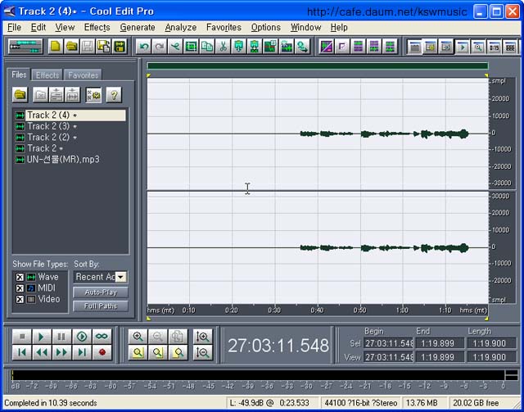Click the toolbar play arrow window icon
The width and height of the screenshot is (524, 412).
pyautogui.click(x=463, y=47)
